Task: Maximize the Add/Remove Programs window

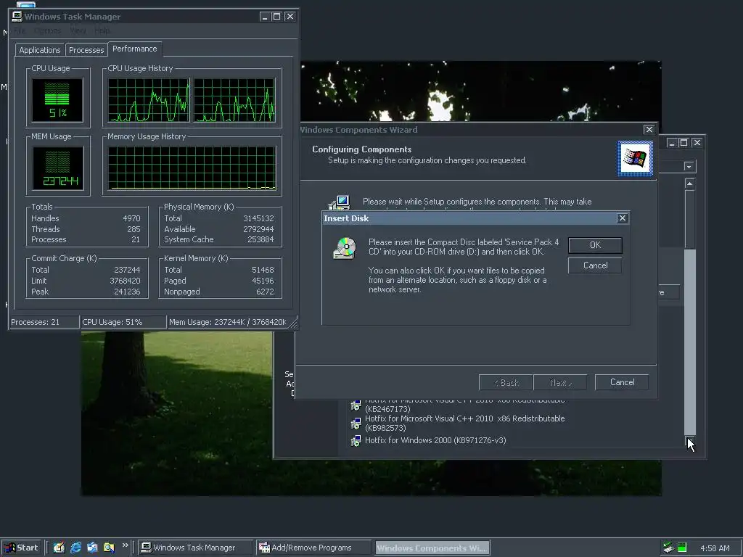Action: pos(684,143)
